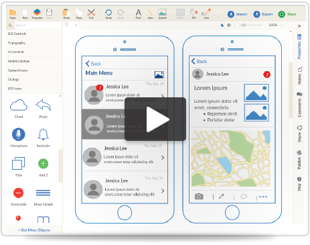
Task: Open a file with the Open folder icon
Action: coord(13,14)
